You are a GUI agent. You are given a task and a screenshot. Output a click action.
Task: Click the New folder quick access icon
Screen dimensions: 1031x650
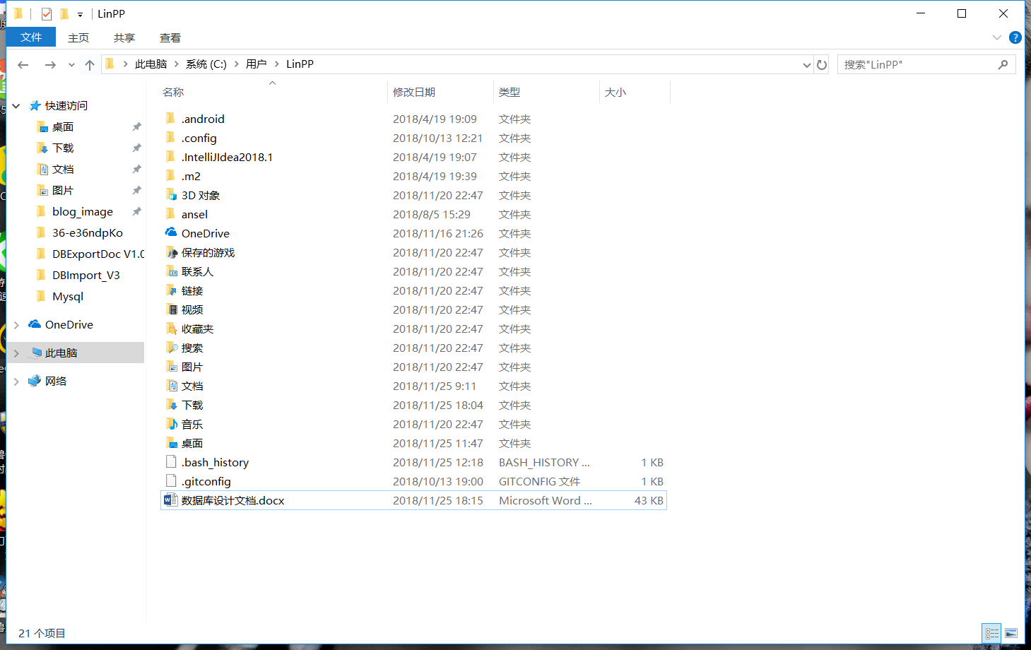[x=64, y=14]
